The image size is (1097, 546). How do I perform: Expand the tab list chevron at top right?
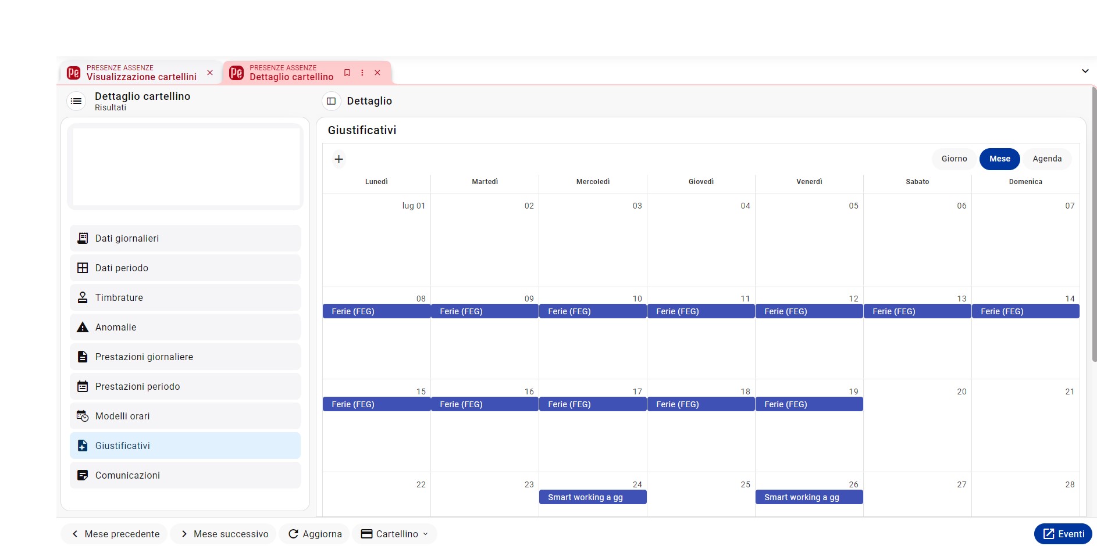pos(1085,71)
